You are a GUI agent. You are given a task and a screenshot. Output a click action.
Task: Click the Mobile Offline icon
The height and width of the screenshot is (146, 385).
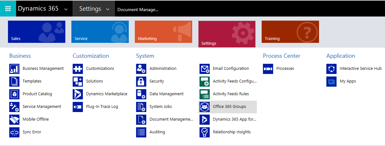14,119
